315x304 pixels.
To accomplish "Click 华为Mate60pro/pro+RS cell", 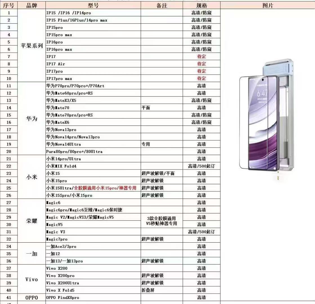I will point(93,93).
